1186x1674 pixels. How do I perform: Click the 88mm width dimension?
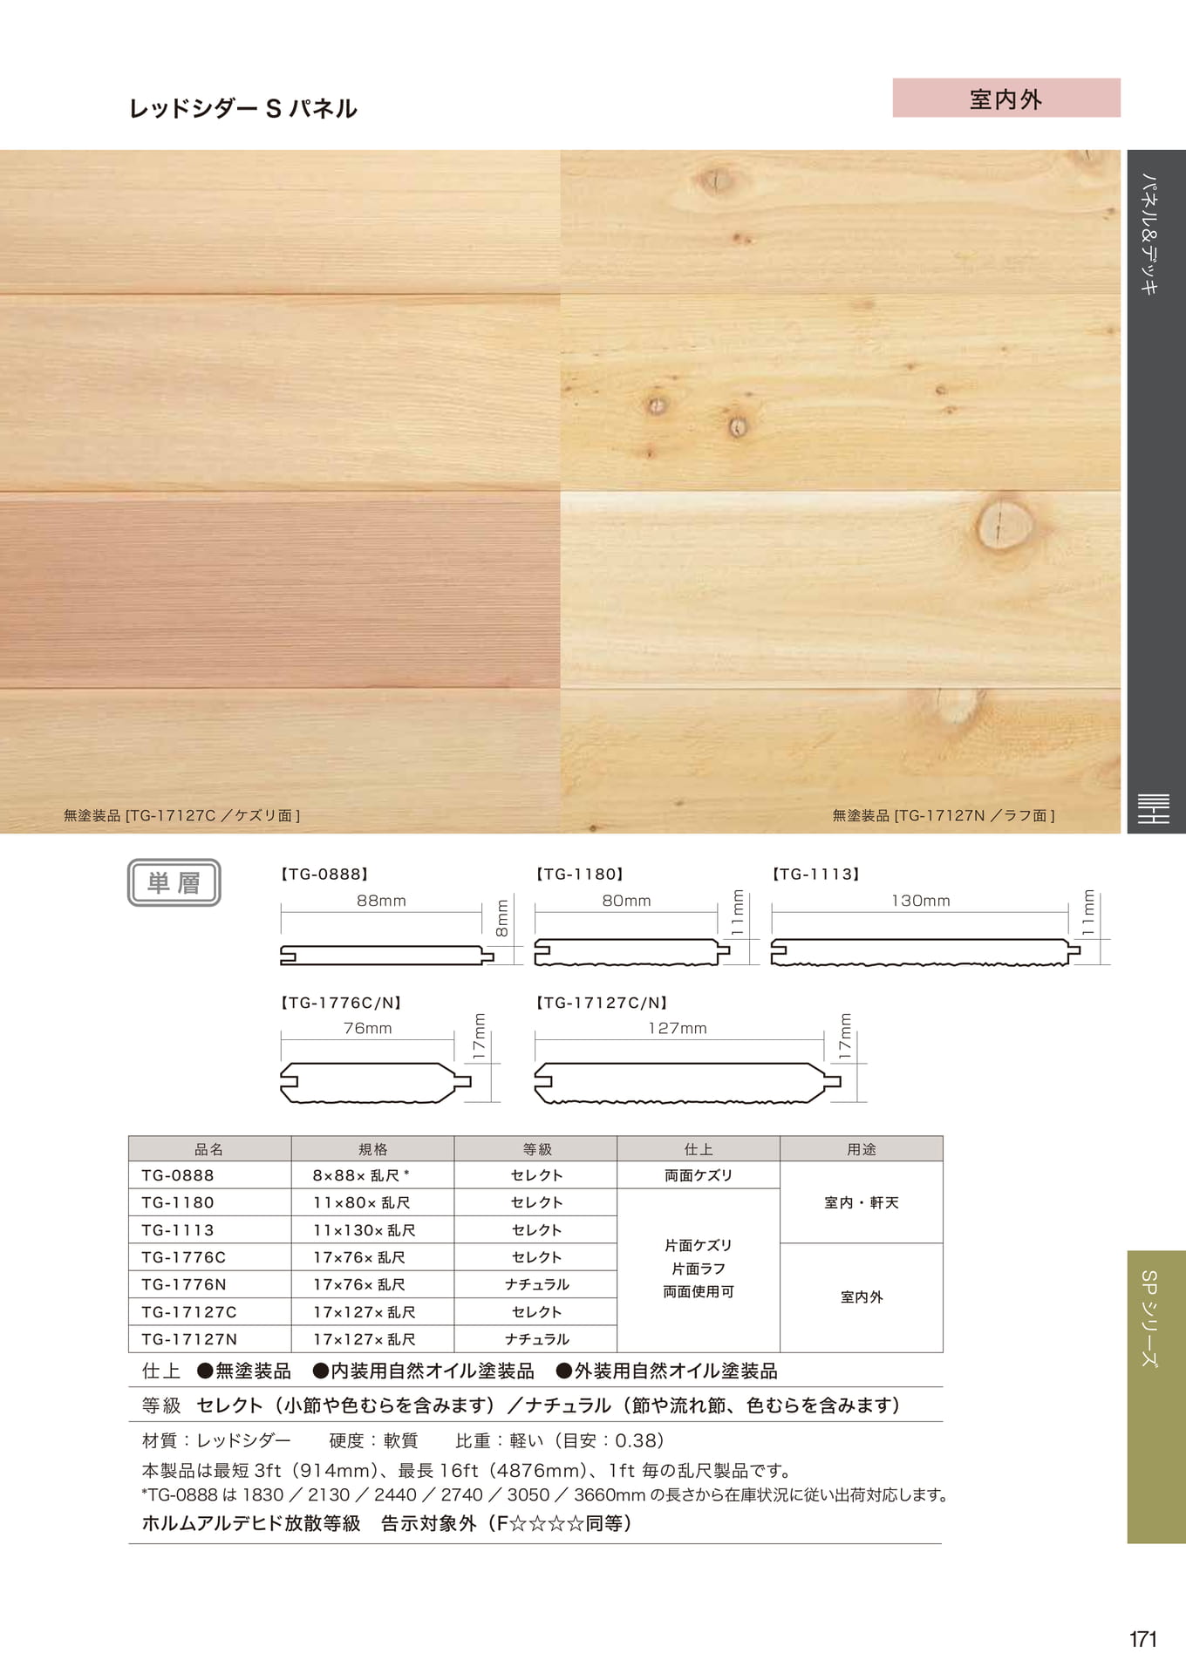[x=381, y=901]
